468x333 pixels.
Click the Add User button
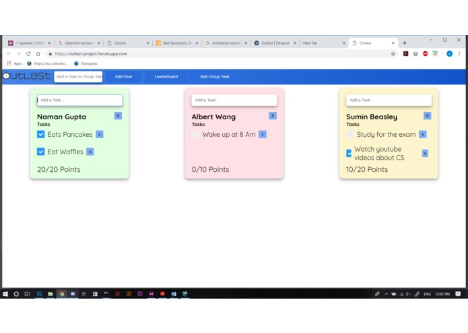tap(124, 76)
